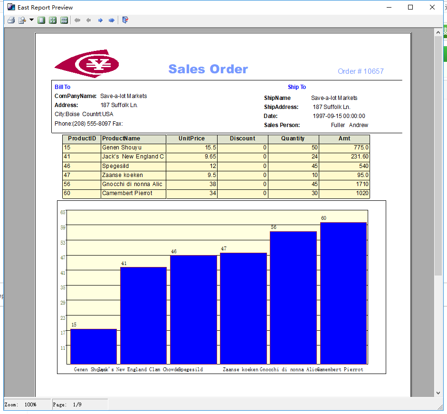Go to the previous page arrow

pyautogui.click(x=89, y=20)
